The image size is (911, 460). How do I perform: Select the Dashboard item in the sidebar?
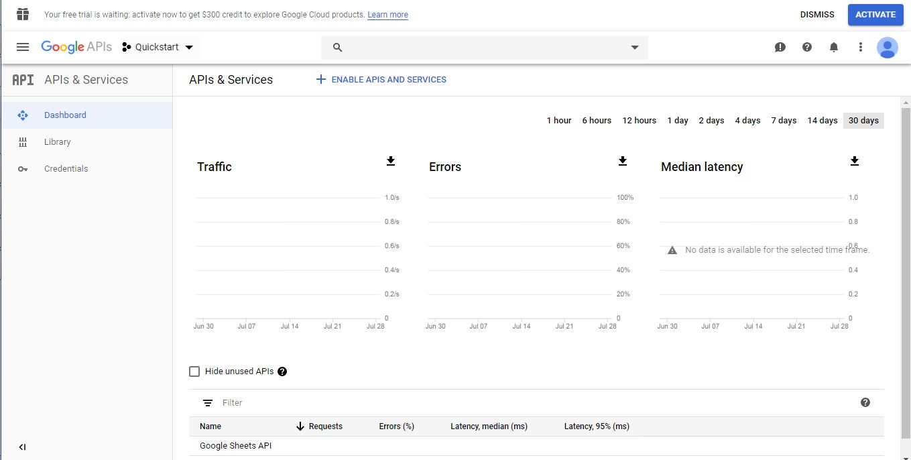[x=65, y=115]
